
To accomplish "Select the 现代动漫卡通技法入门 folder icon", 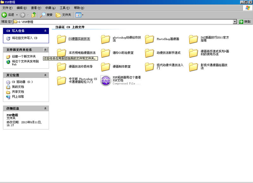I will click(149, 67).
